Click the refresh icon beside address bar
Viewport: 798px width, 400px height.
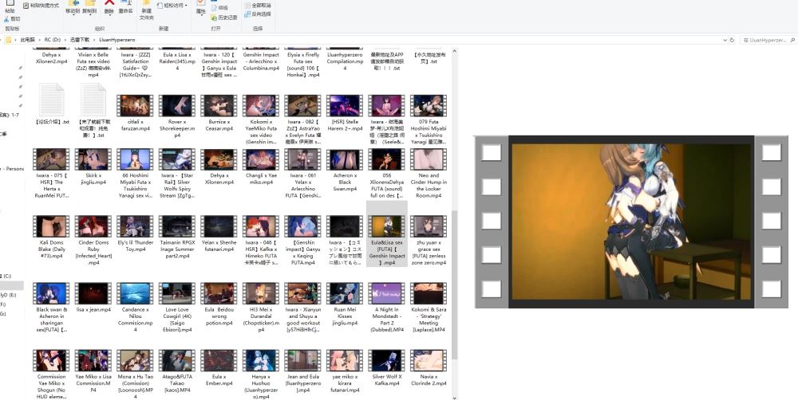pos(732,40)
